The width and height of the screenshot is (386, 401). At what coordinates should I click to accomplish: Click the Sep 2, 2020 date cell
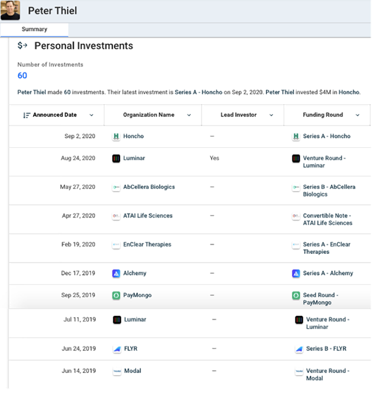80,136
